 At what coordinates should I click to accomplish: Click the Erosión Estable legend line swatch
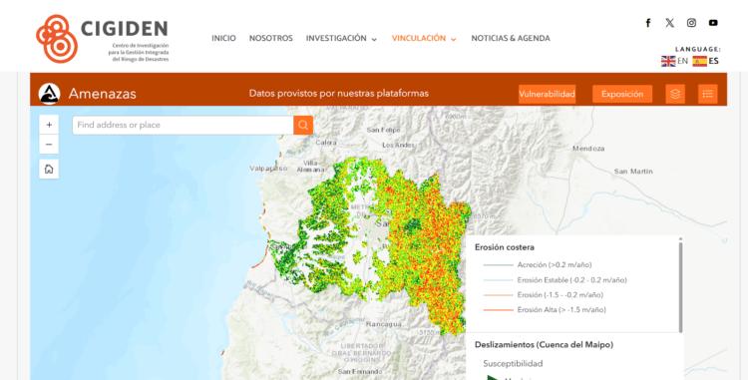pos(498,280)
